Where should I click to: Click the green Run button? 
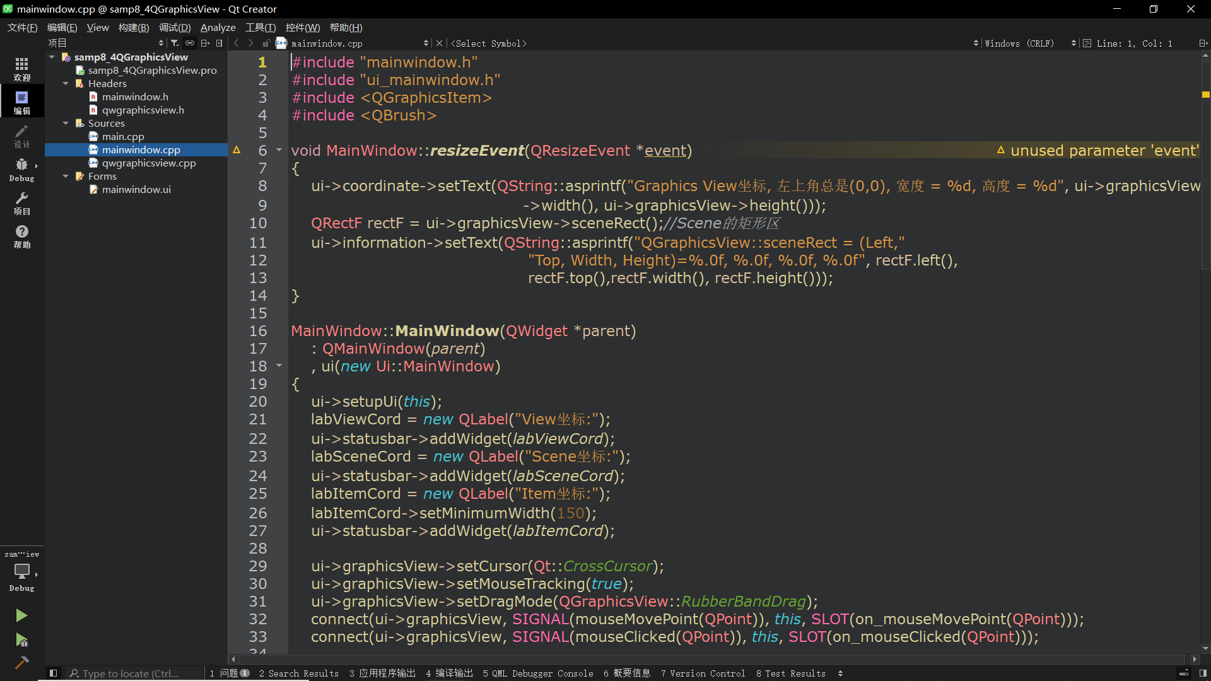pyautogui.click(x=21, y=615)
